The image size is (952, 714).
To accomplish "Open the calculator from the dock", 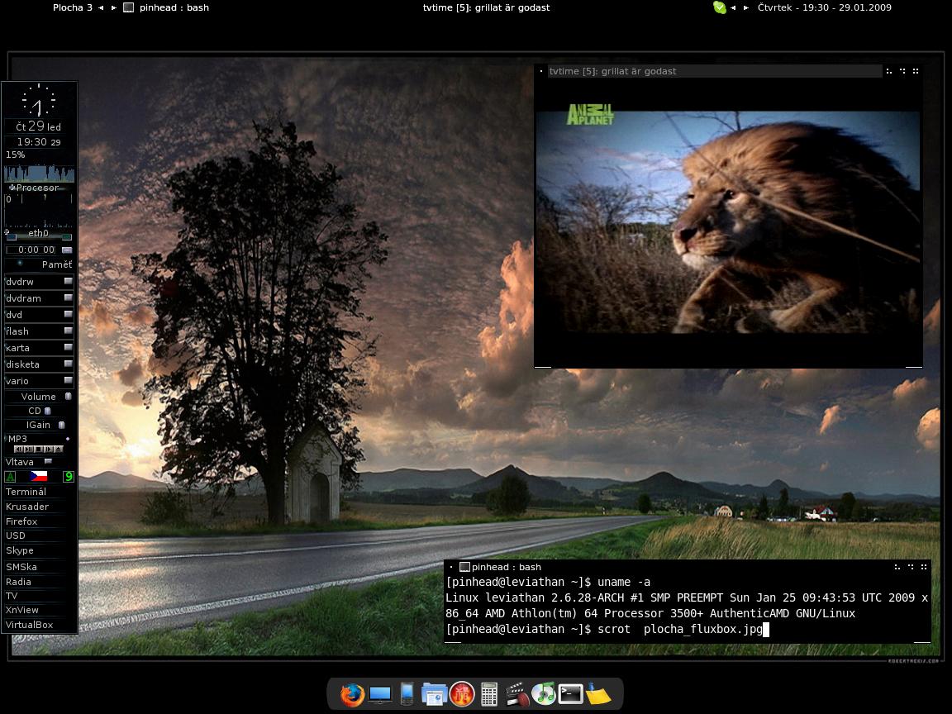I will pos(488,694).
